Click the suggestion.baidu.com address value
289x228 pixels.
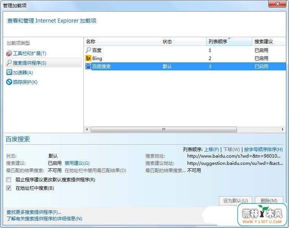[x=235, y=163]
